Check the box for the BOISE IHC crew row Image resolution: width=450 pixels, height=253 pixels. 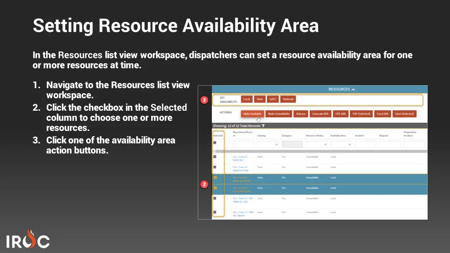(214, 157)
